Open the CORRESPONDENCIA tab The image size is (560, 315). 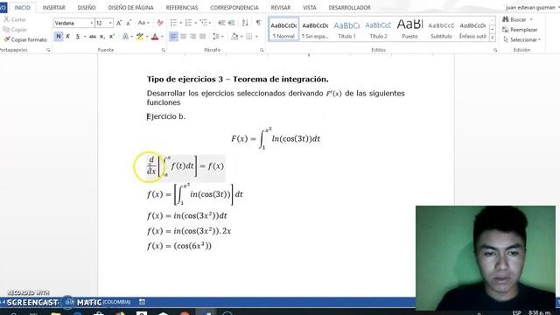(x=234, y=8)
